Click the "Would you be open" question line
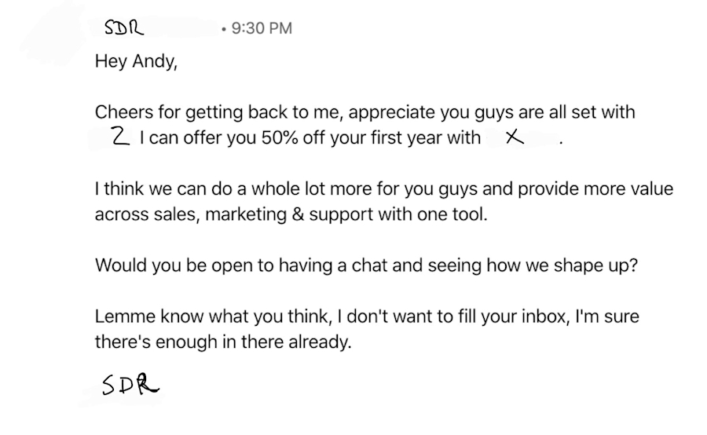Screen dimensions: 707x435 pos(366,266)
